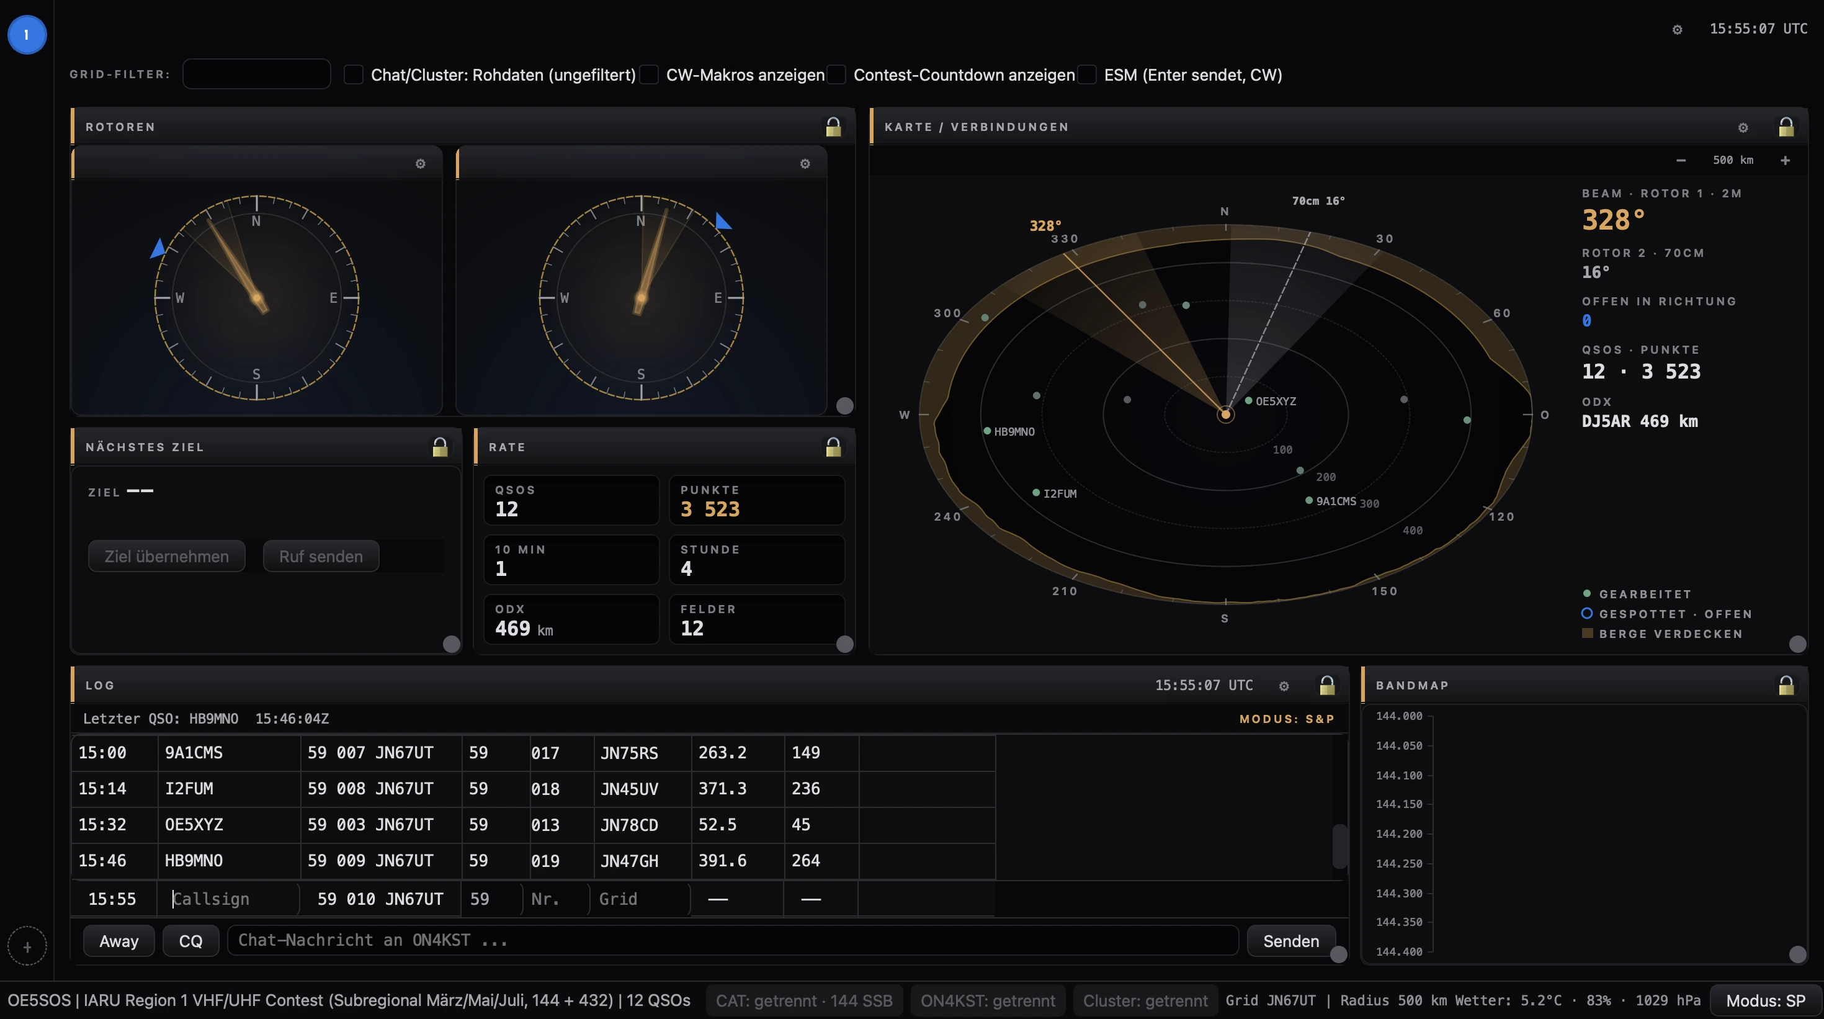Focus the Grid entry field in log
Image resolution: width=1824 pixels, height=1019 pixels.
pyautogui.click(x=641, y=899)
